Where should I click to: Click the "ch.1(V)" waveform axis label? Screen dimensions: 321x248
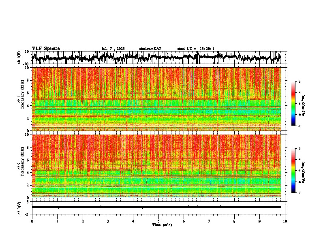pyautogui.click(x=19, y=58)
